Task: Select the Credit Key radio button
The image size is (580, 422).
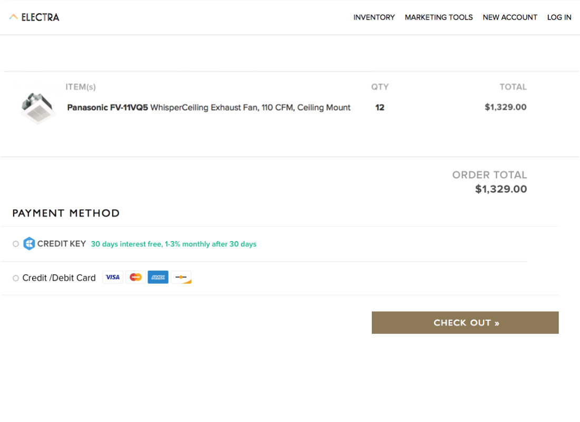Action: (x=16, y=244)
